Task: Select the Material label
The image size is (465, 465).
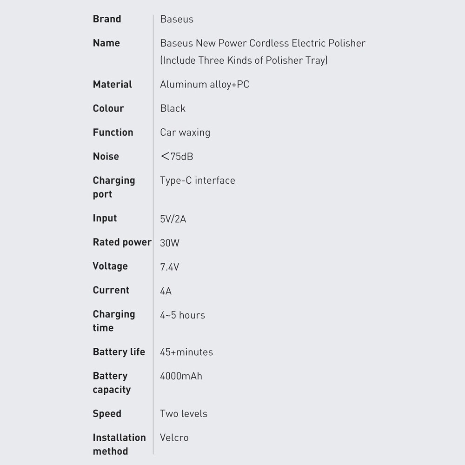Action: pos(113,84)
